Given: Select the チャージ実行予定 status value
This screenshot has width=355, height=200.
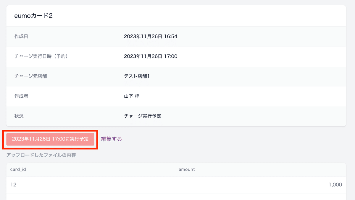Looking at the screenshot, I should tap(143, 116).
